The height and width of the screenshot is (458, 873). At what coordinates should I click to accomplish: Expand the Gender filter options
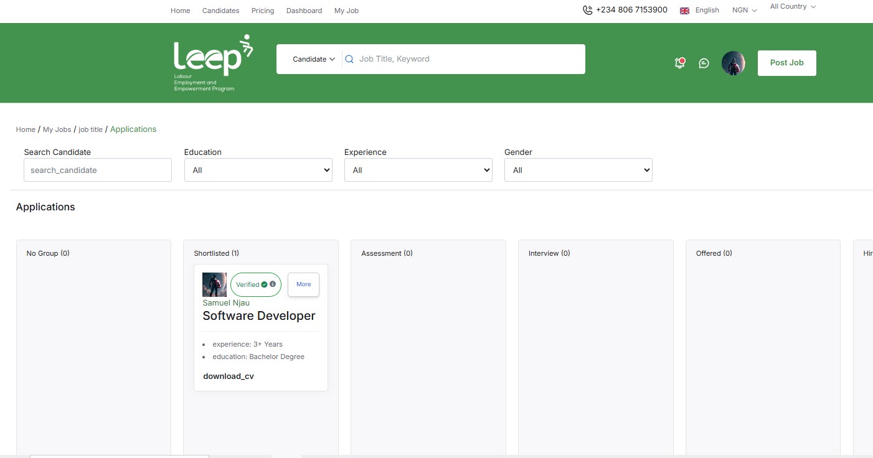578,169
